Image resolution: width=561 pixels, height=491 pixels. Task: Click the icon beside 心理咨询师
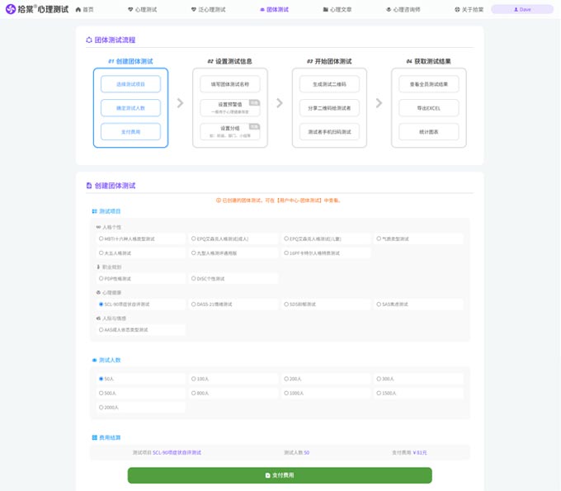(389, 10)
